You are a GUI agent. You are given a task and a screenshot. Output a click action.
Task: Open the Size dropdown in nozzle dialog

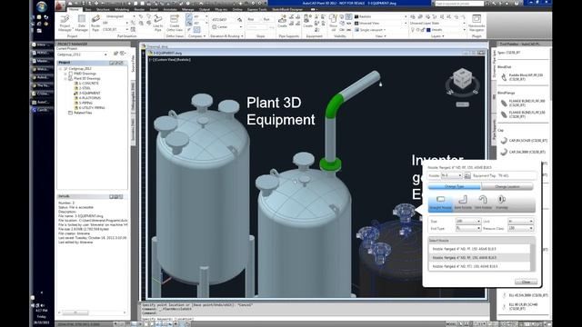click(468, 221)
